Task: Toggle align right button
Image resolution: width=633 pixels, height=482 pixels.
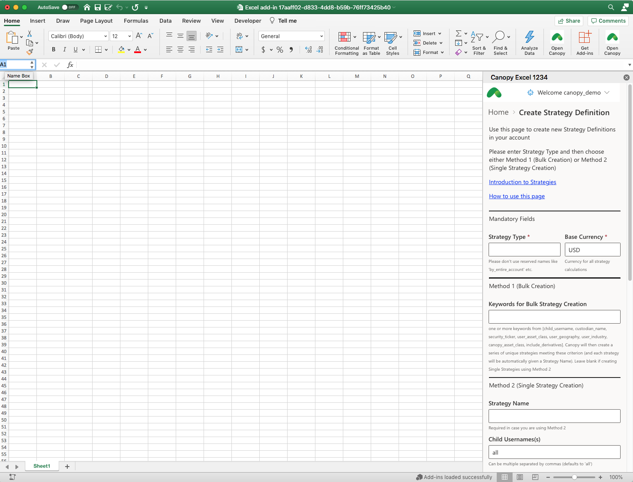Action: [192, 50]
